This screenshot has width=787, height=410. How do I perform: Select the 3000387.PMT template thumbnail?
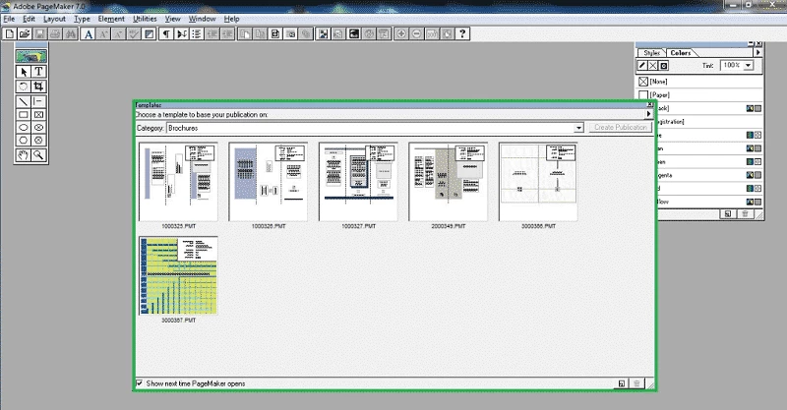click(x=178, y=275)
